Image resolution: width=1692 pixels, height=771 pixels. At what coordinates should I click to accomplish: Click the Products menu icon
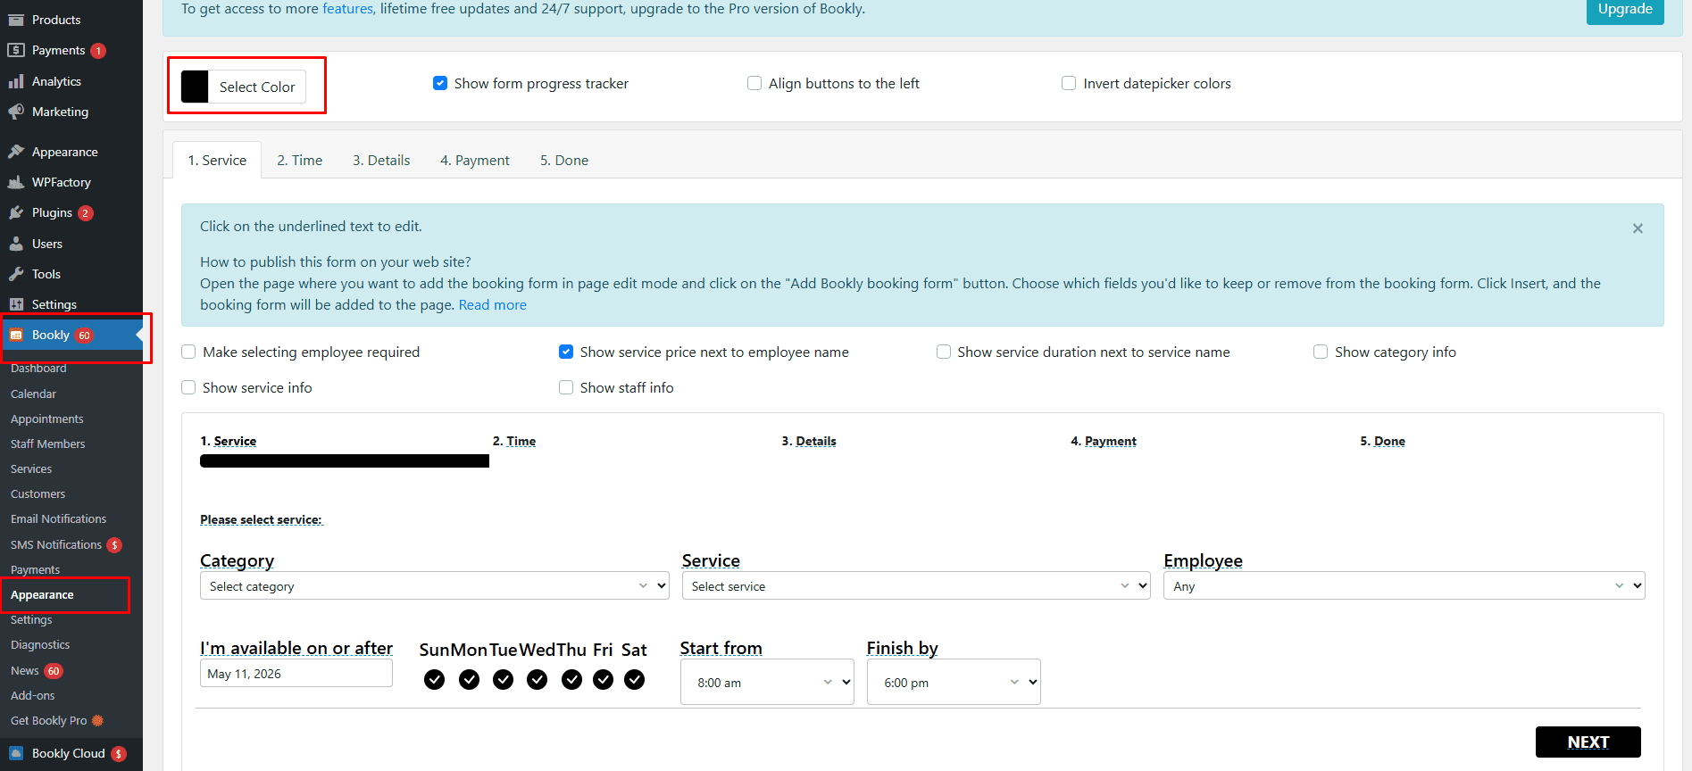click(x=16, y=20)
